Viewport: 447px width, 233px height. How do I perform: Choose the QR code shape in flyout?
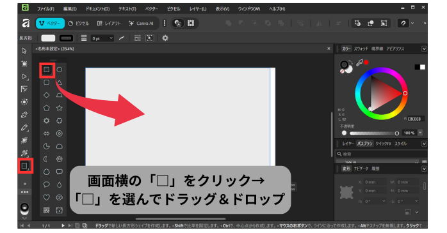(47, 210)
